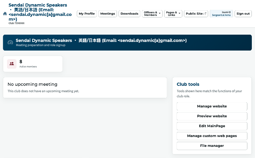Expand the Officers & Members dropdown
The image size is (255, 158).
point(152,14)
